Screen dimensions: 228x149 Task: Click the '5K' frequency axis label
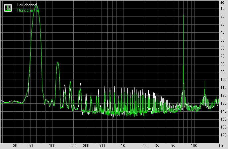[x=173, y=145]
